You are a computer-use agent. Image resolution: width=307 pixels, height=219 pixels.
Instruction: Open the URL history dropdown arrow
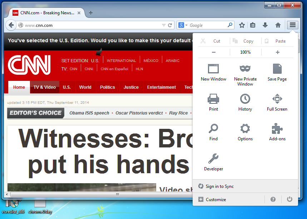pyautogui.click(x=164, y=25)
